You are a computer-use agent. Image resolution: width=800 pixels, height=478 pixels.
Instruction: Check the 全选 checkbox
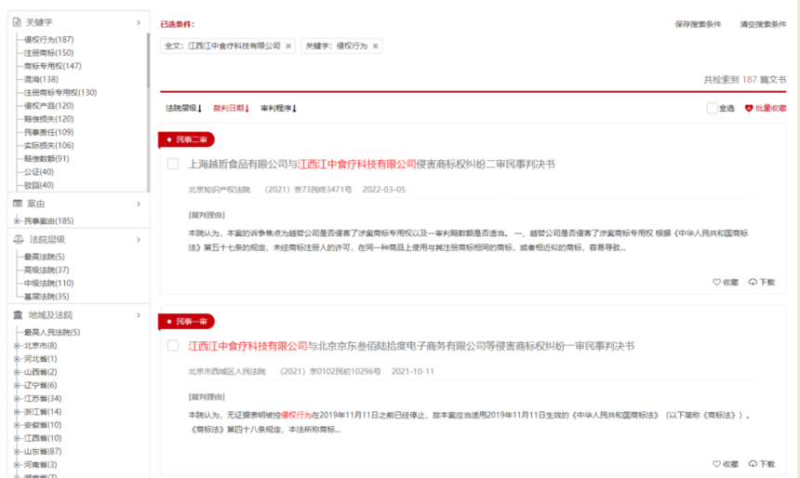point(713,108)
